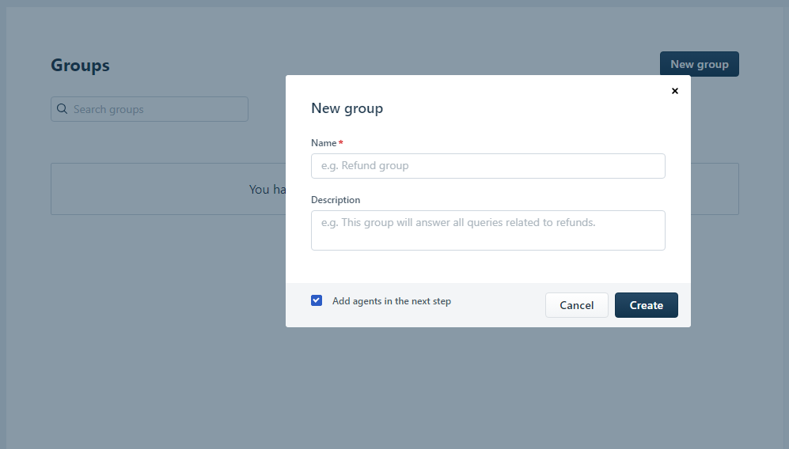Close the New group dialog with X
Viewport: 789px width, 449px height.
(675, 91)
